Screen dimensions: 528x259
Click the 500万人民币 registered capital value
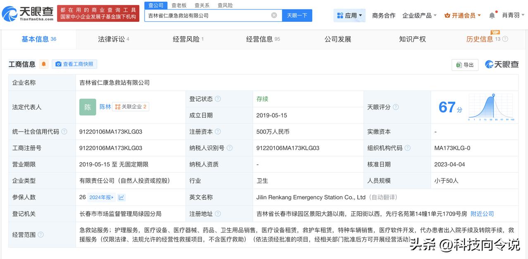coord(273,132)
